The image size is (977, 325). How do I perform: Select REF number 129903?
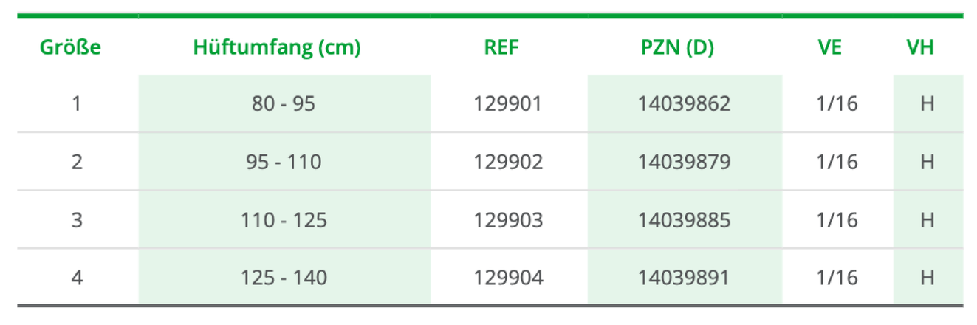[508, 220]
